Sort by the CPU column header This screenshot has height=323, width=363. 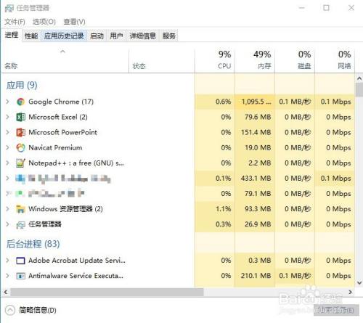[x=215, y=60]
